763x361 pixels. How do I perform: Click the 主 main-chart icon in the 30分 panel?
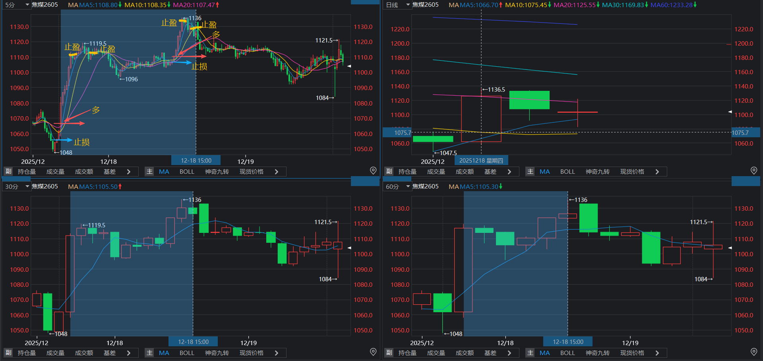(x=149, y=353)
